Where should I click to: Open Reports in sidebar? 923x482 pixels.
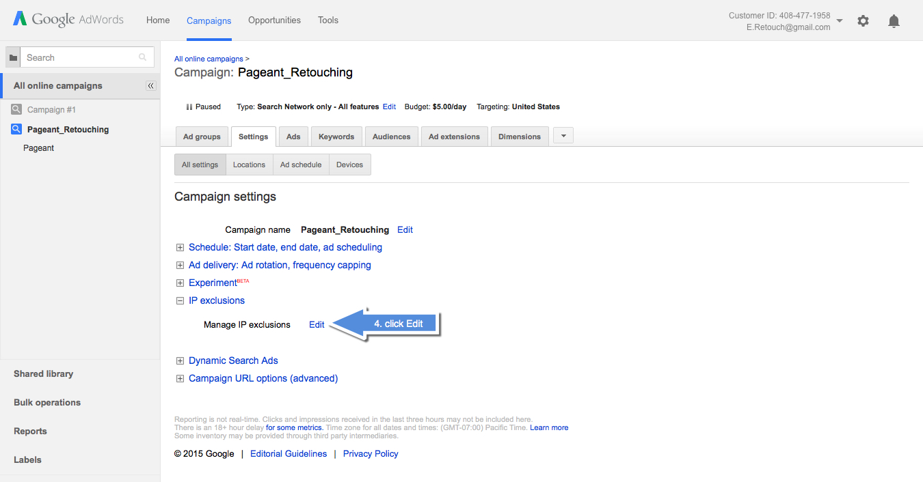tap(30, 431)
